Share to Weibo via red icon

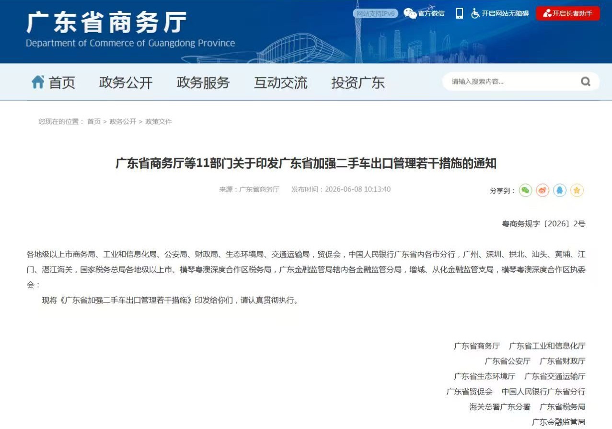543,190
